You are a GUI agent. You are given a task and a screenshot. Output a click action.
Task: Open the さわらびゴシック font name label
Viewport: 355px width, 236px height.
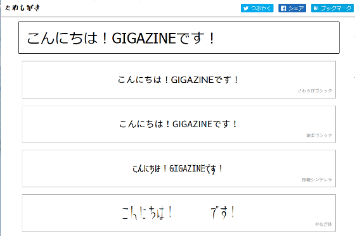314,90
